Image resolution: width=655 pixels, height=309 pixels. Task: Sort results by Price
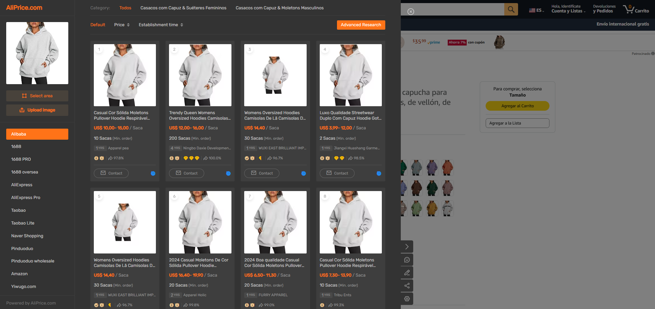[x=122, y=25]
